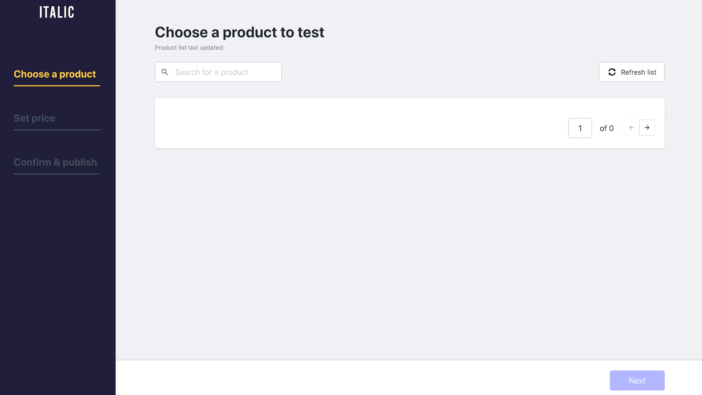Click the white footer bar beside Next

coord(351,378)
